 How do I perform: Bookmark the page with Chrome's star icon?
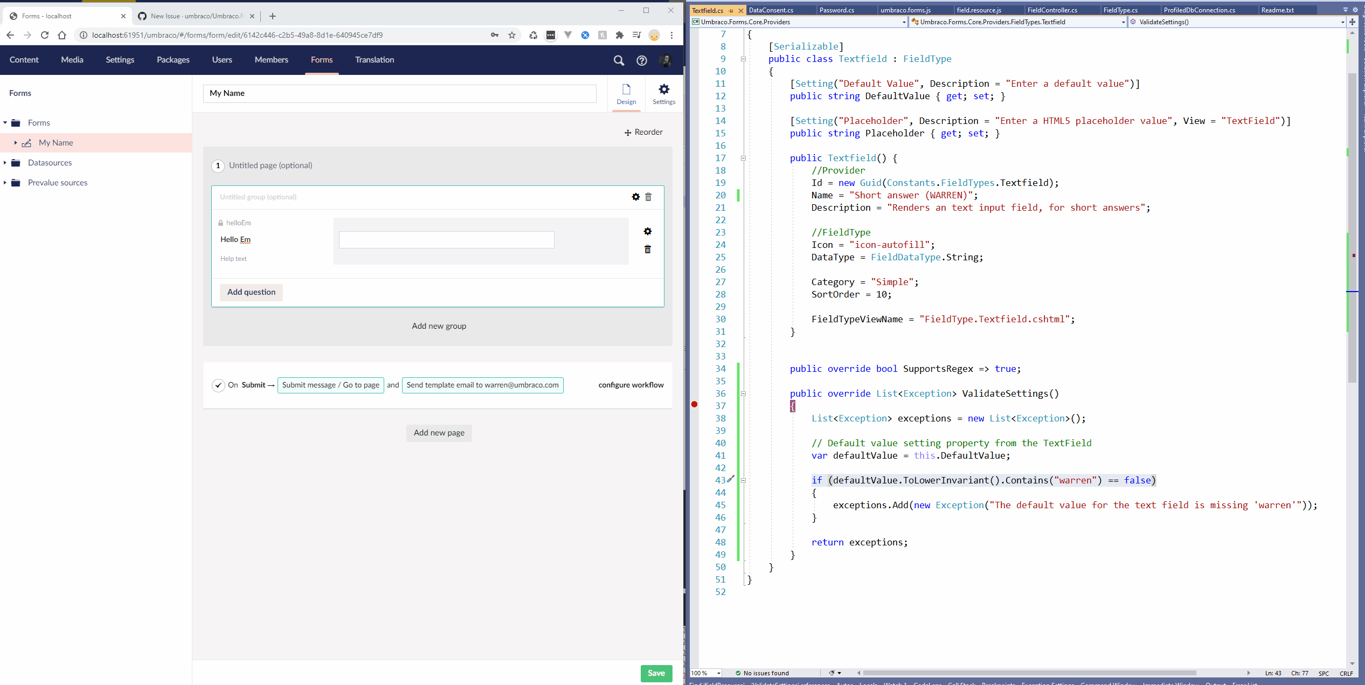point(511,35)
